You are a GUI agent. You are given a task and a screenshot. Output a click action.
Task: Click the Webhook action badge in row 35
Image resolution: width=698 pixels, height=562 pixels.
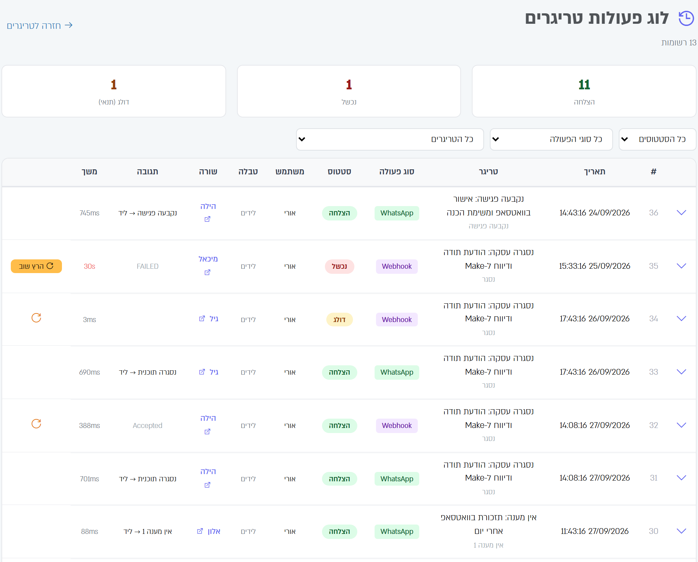[x=397, y=266]
